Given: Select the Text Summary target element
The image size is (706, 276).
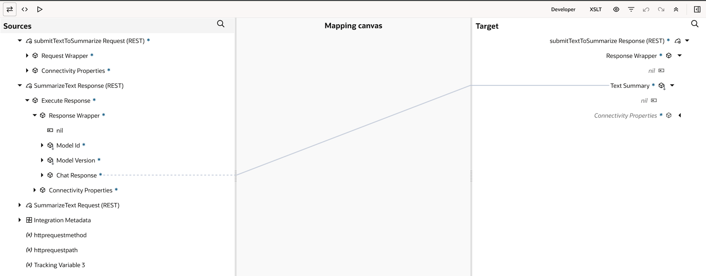Looking at the screenshot, I should 630,85.
